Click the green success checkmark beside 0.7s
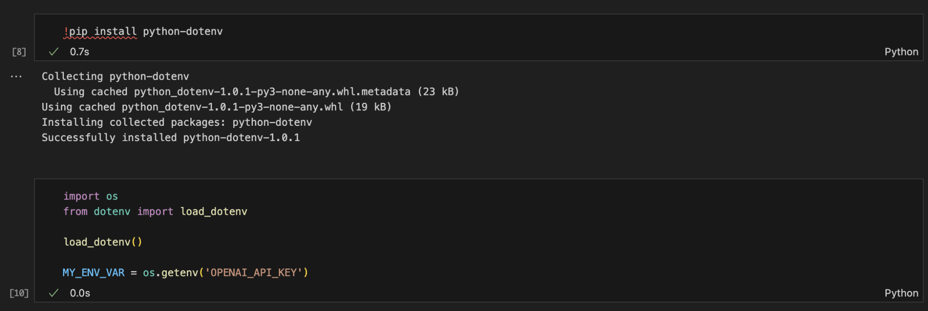 click(x=53, y=52)
